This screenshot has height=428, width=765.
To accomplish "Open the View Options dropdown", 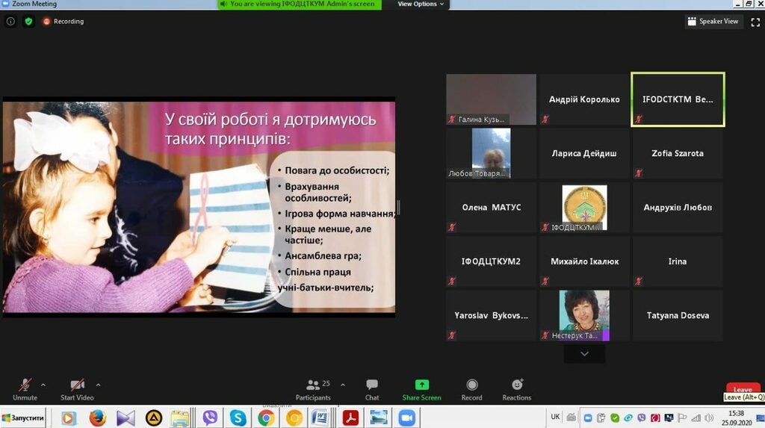I will pyautogui.click(x=421, y=4).
